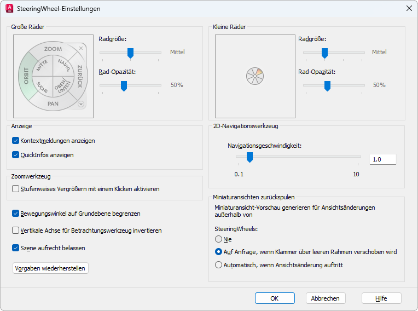This screenshot has height=311, width=418.
Task: Select Automatisch, wenn Ansichtsänderung auftritt
Action: [219, 265]
